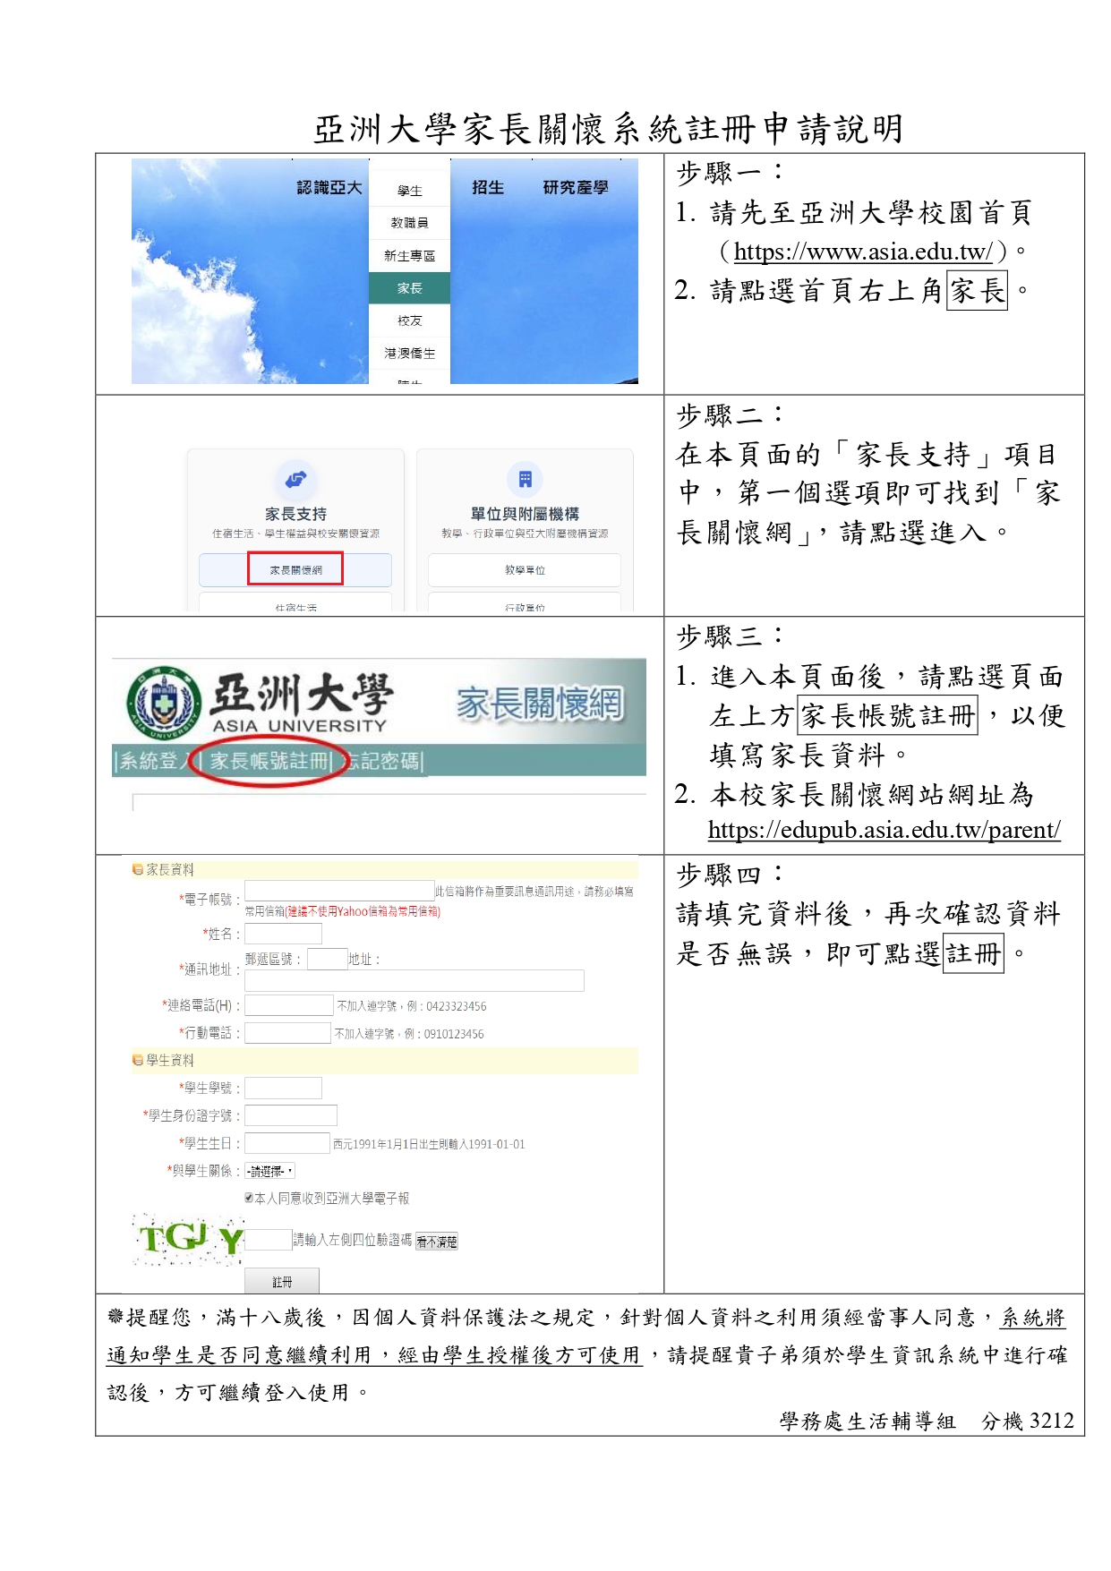The width and height of the screenshot is (1111, 1571).
Task: Click the 電子帳號 input field
Action: coord(339,891)
